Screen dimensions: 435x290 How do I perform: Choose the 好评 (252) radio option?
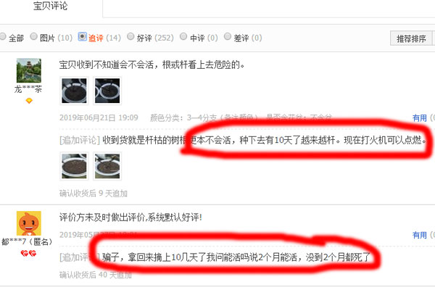point(130,36)
